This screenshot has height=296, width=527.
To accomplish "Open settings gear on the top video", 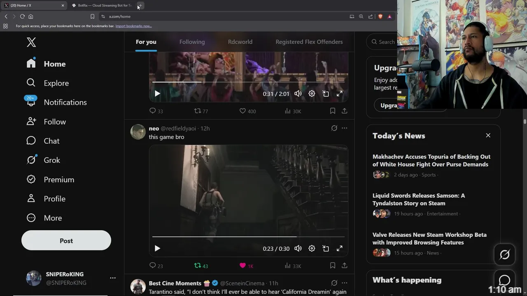I will [312, 94].
